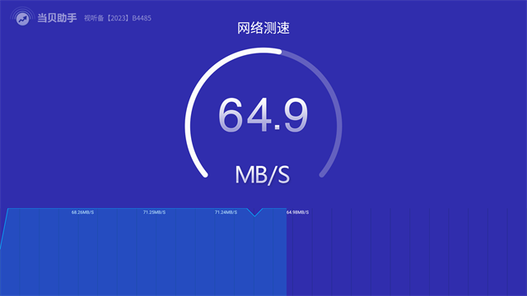Click the MB/S unit label

[262, 174]
